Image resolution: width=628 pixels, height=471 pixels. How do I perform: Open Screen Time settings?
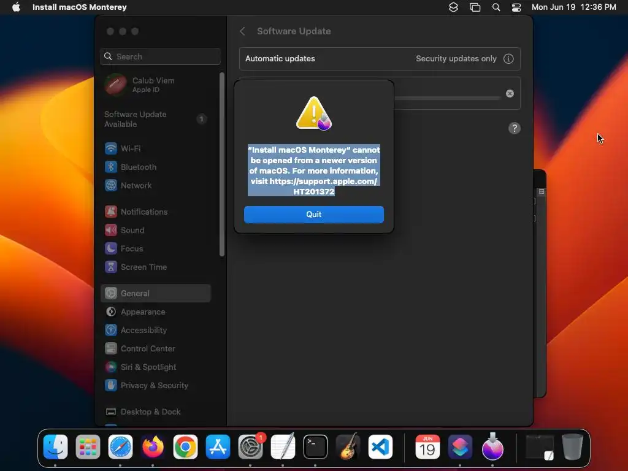[x=156, y=267]
